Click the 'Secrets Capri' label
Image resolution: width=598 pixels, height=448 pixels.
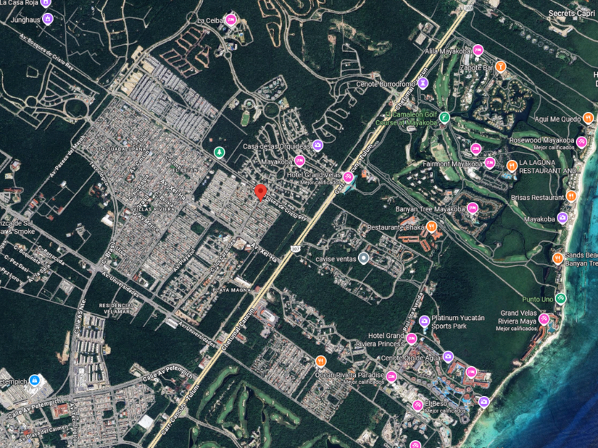click(x=571, y=13)
